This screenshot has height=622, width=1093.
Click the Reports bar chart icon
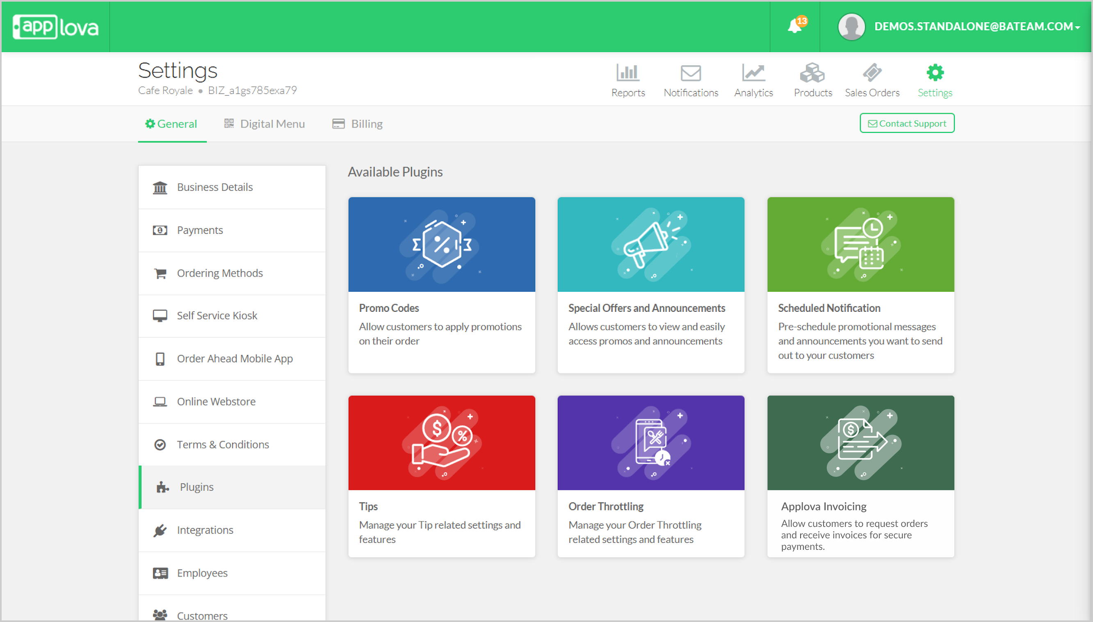628,73
